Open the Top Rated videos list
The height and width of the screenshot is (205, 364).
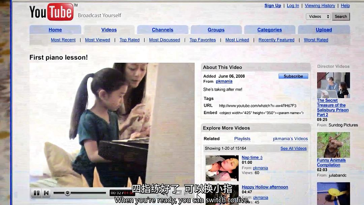pos(129,40)
